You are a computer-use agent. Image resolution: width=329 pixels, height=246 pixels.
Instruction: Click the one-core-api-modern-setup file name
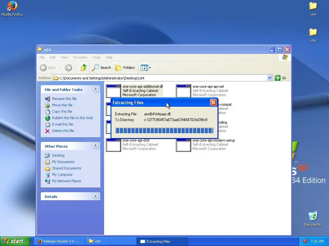coord(214,140)
